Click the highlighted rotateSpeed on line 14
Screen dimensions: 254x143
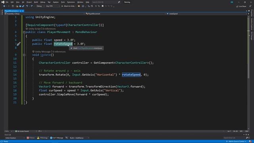[131, 75]
